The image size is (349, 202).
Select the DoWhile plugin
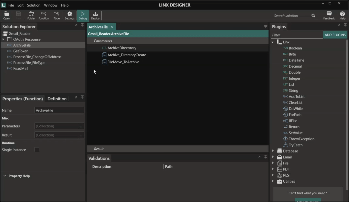(x=293, y=109)
